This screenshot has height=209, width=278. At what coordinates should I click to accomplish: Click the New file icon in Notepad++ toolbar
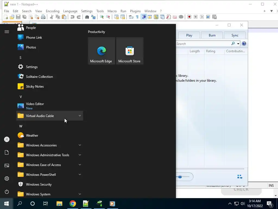click(x=6, y=17)
